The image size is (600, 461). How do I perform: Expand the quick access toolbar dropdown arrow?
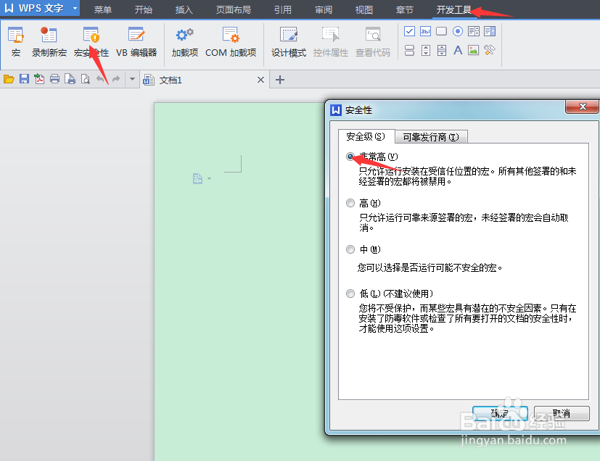131,80
